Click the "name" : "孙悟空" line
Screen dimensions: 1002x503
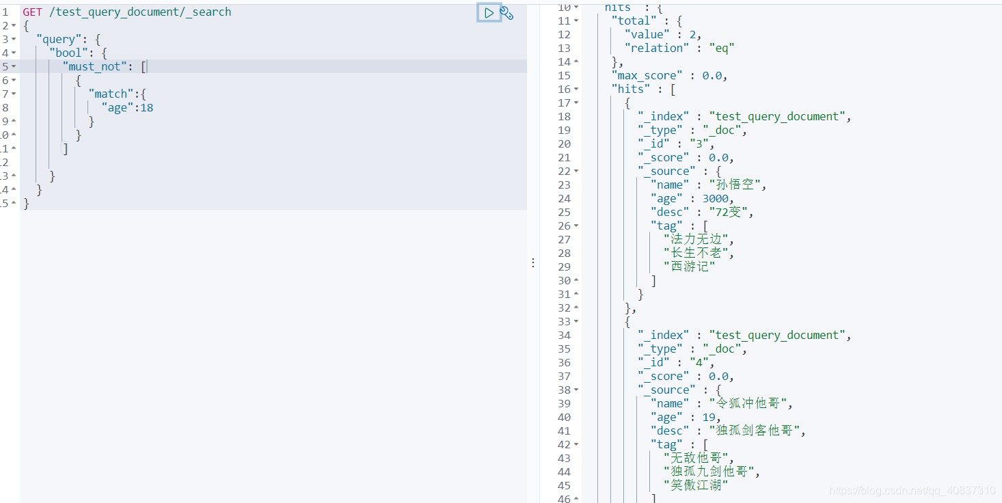coord(709,185)
